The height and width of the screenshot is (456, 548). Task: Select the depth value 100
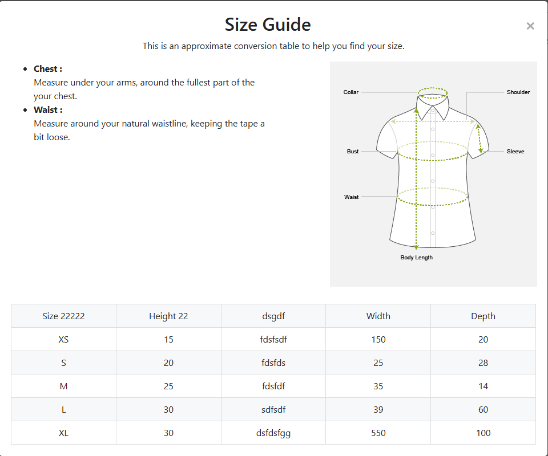483,433
